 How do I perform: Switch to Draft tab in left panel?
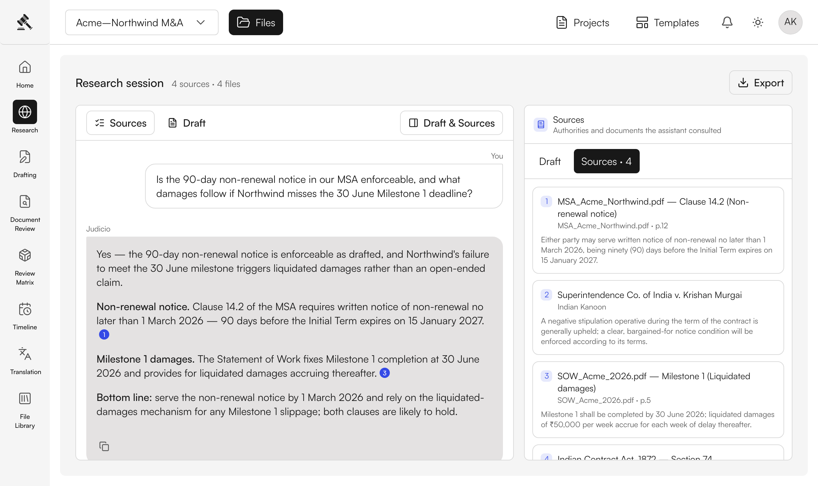tap(187, 123)
